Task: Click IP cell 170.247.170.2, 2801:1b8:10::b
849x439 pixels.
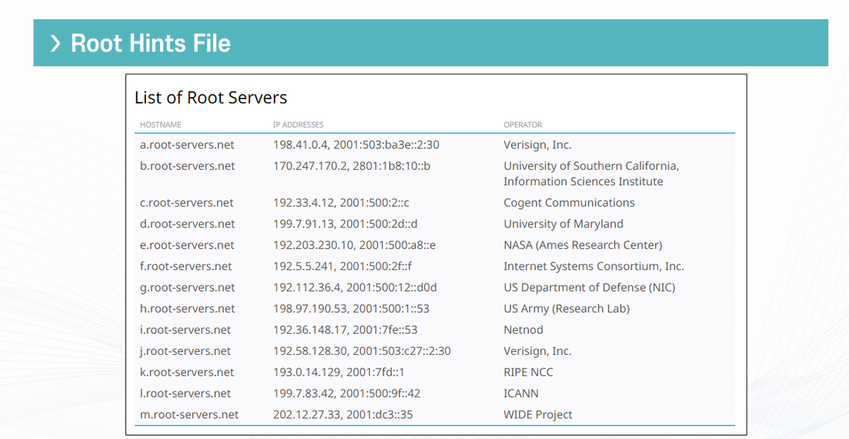Action: (x=351, y=166)
